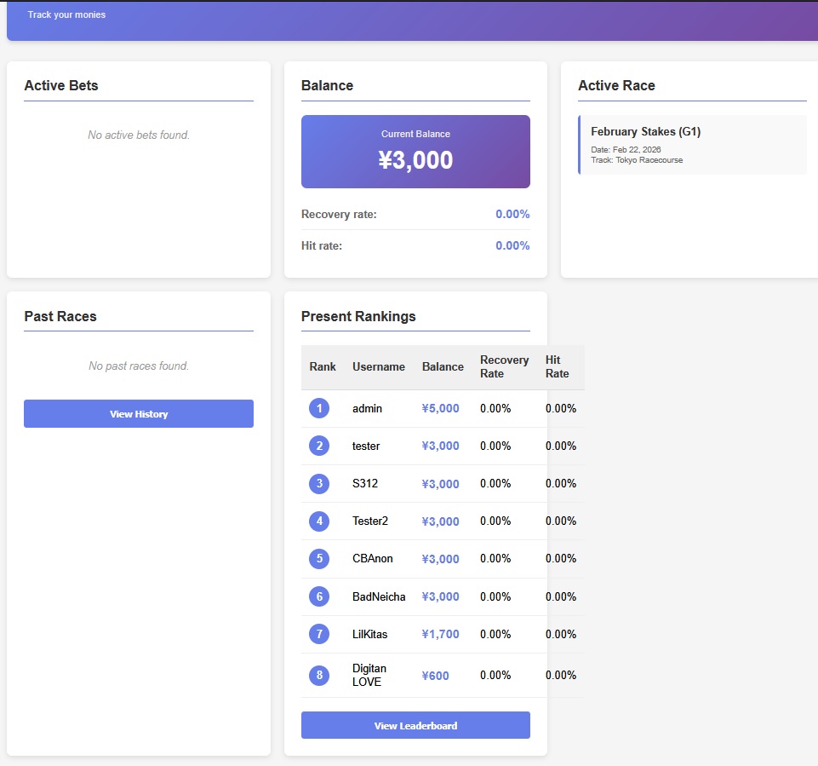Click the Rank column header
818x766 pixels.
(x=323, y=366)
